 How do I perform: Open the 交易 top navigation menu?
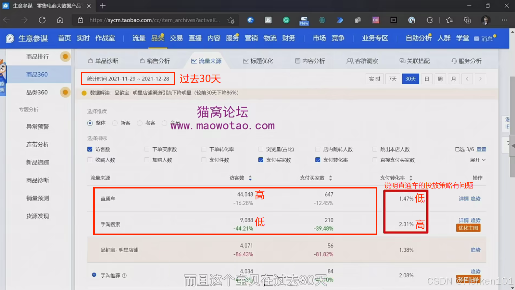point(176,38)
